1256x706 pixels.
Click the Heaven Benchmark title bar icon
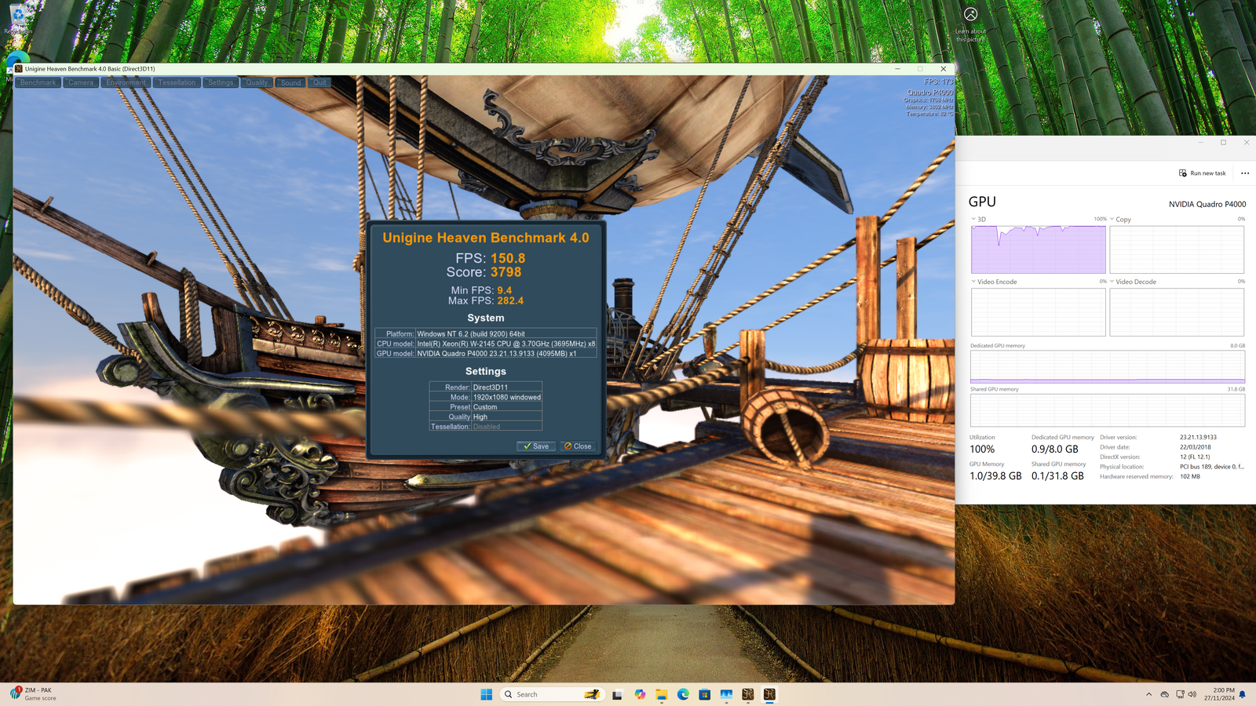pos(19,69)
